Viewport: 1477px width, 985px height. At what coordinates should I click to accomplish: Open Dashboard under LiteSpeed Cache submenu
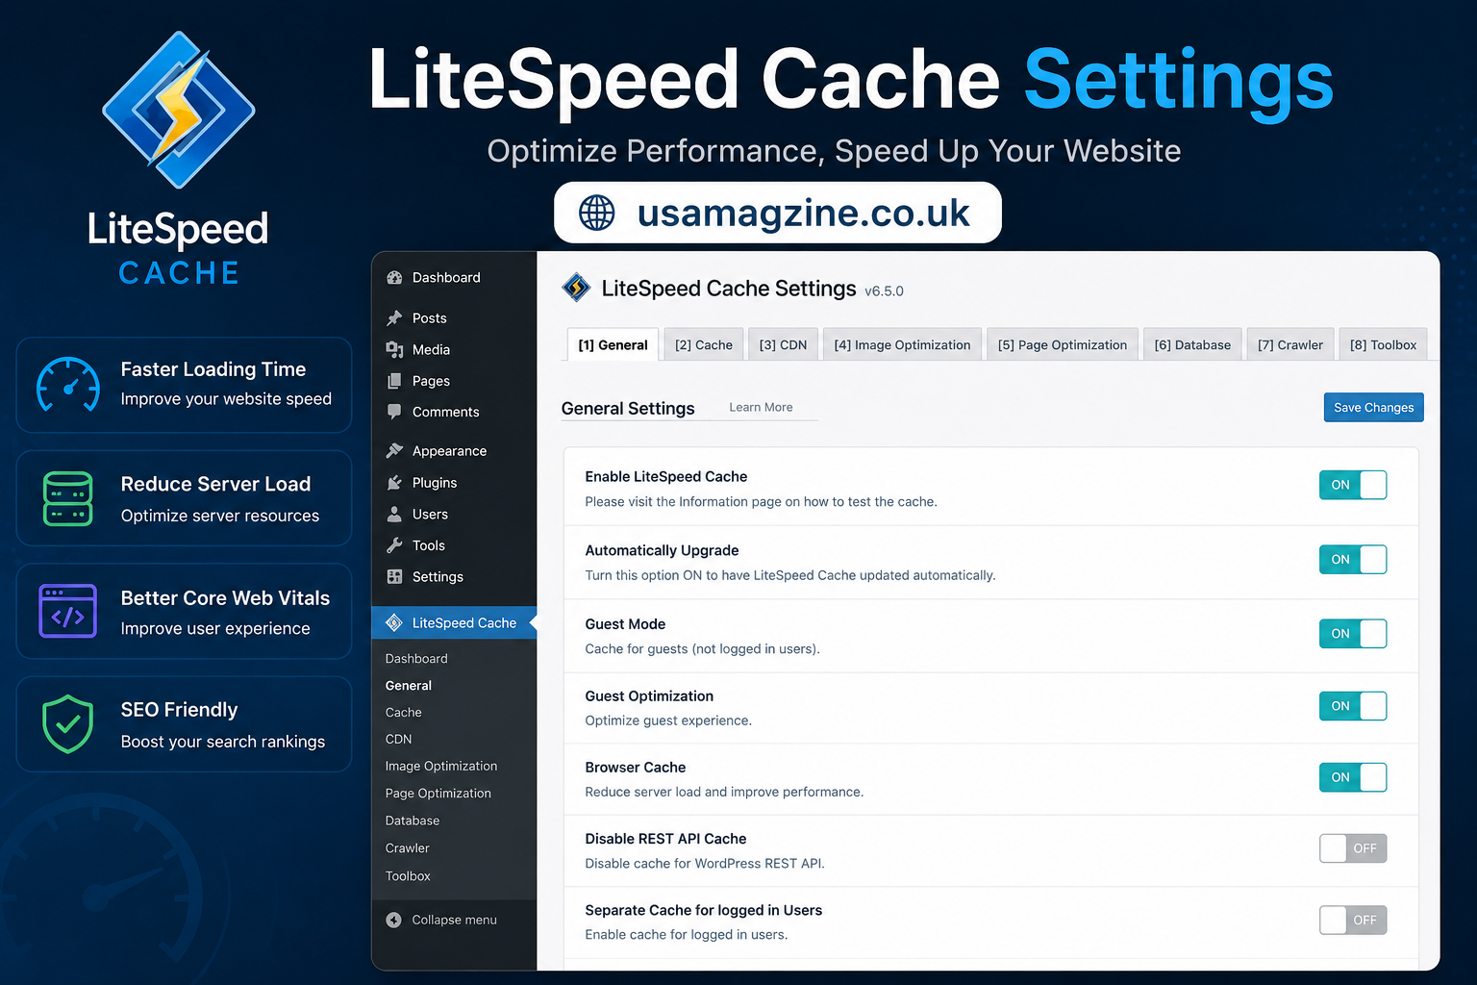click(416, 659)
